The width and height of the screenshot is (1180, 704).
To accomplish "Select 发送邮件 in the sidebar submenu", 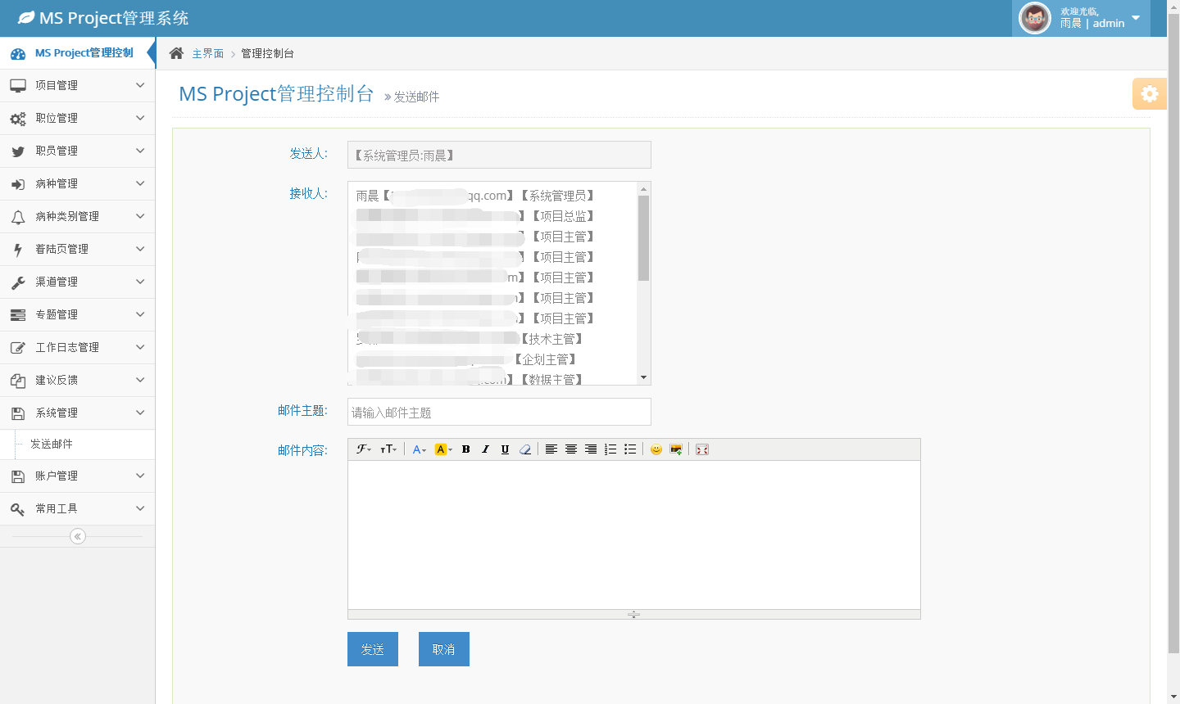I will (52, 444).
